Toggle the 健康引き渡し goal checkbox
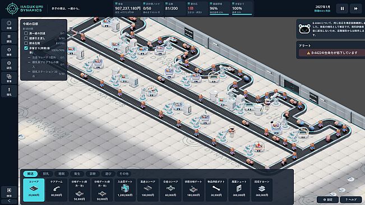 pyautogui.click(x=26, y=38)
